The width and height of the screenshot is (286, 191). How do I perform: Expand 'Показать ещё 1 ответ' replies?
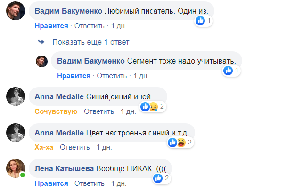pyautogui.click(x=90, y=42)
